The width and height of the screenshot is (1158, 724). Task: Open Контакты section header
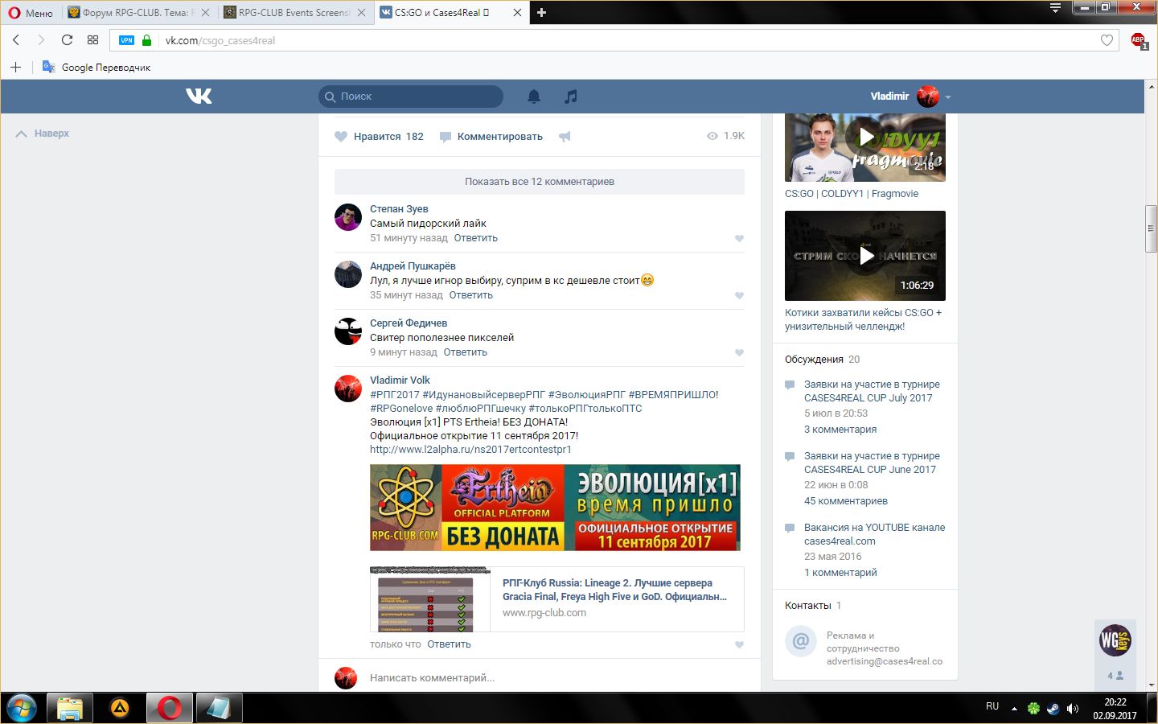point(808,606)
